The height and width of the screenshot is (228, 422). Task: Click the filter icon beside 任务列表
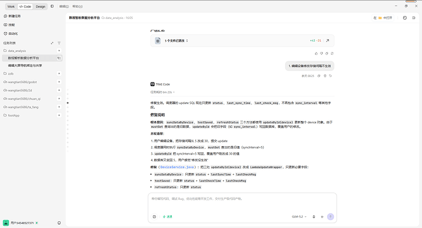tap(59, 43)
